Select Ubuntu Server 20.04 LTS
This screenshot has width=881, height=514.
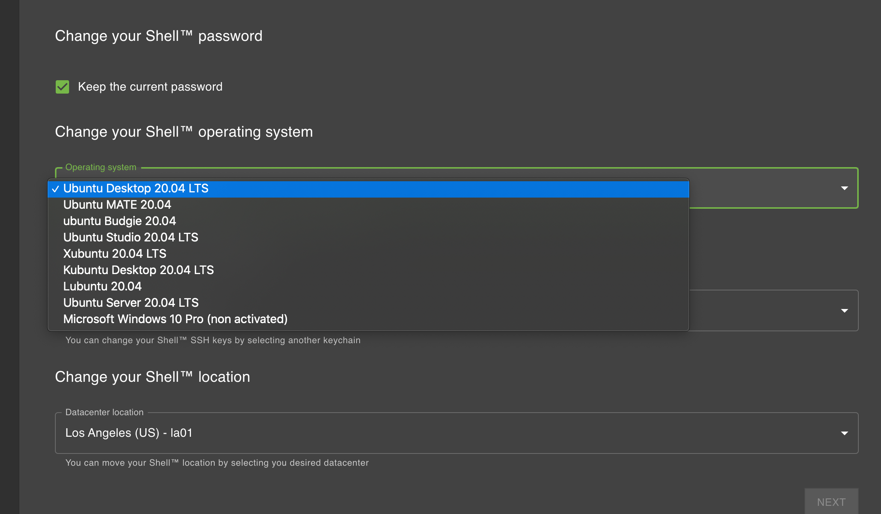[368, 303]
